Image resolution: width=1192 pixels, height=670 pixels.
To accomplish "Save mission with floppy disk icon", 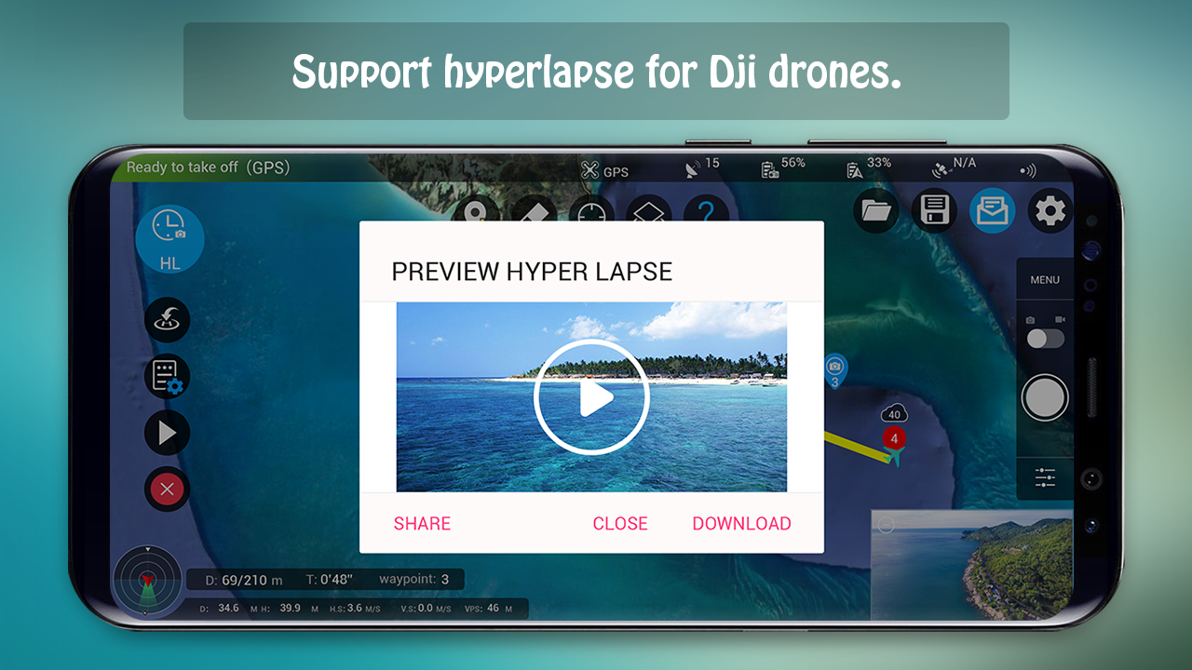I will point(934,211).
